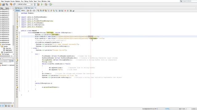Toggle Highlight Search icon

tap(46, 11)
